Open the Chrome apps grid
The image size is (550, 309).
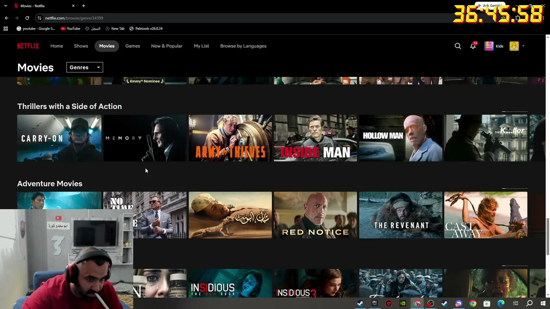6,29
